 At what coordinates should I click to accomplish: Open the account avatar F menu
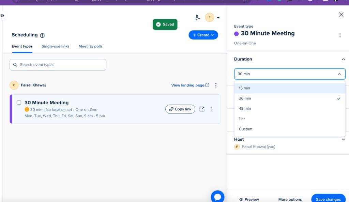pos(210,17)
